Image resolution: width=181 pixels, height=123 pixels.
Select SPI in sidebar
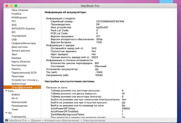[13, 32]
